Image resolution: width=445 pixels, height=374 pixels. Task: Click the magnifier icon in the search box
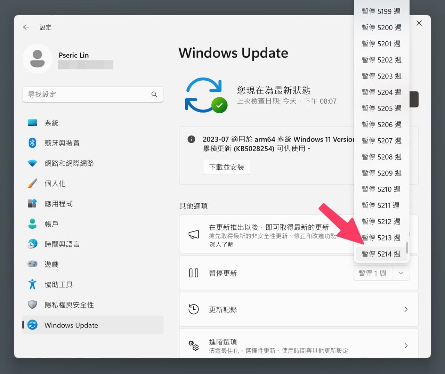(x=154, y=94)
